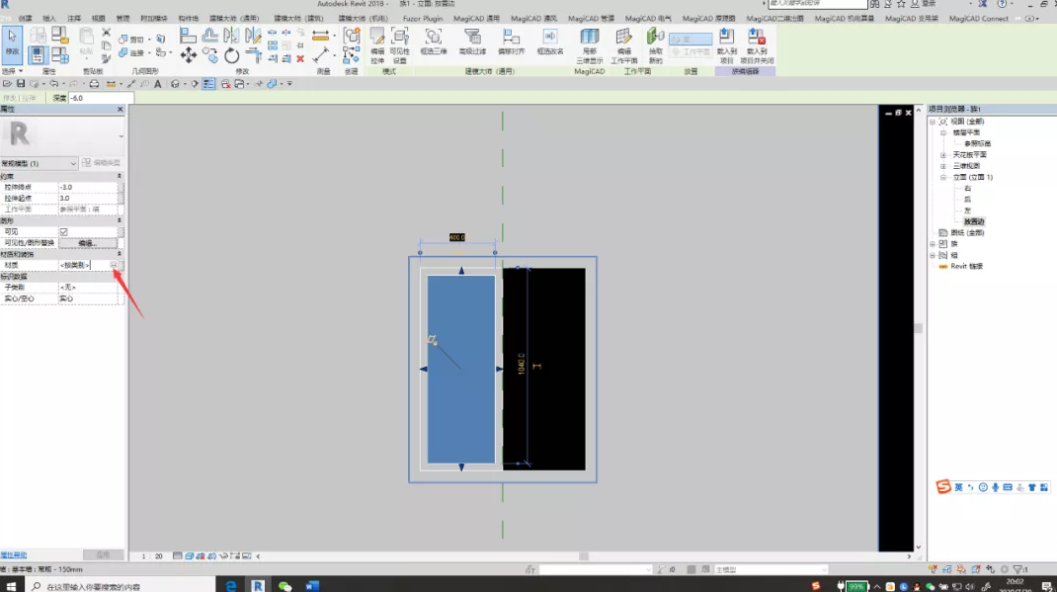Click the material browse button in 材质 field
The height and width of the screenshot is (592, 1057).
[x=114, y=265]
